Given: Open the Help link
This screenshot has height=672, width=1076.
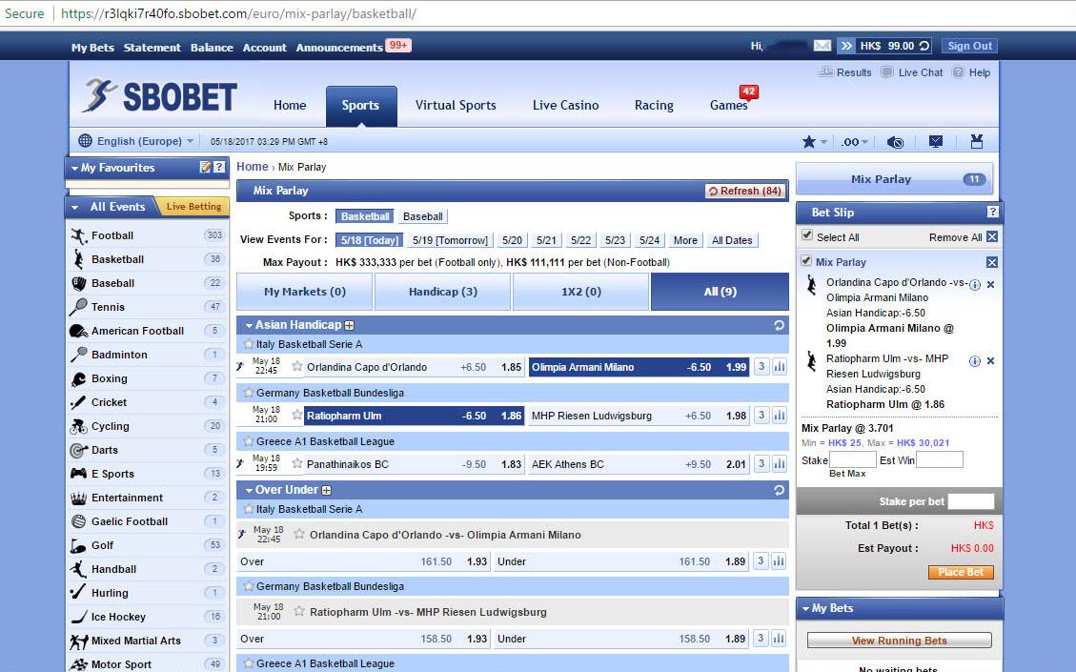Looking at the screenshot, I should tap(972, 72).
